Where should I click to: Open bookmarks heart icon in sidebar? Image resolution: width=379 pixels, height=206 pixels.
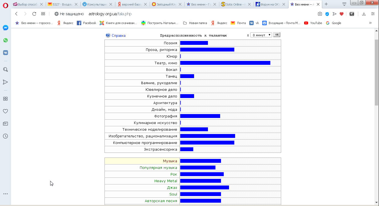coord(6,111)
